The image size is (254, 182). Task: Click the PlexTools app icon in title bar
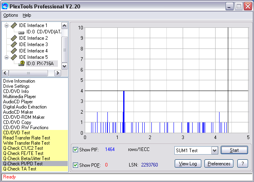click(x=5, y=6)
